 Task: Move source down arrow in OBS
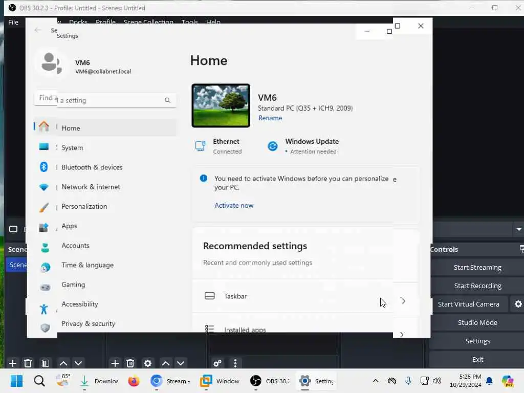point(181,363)
